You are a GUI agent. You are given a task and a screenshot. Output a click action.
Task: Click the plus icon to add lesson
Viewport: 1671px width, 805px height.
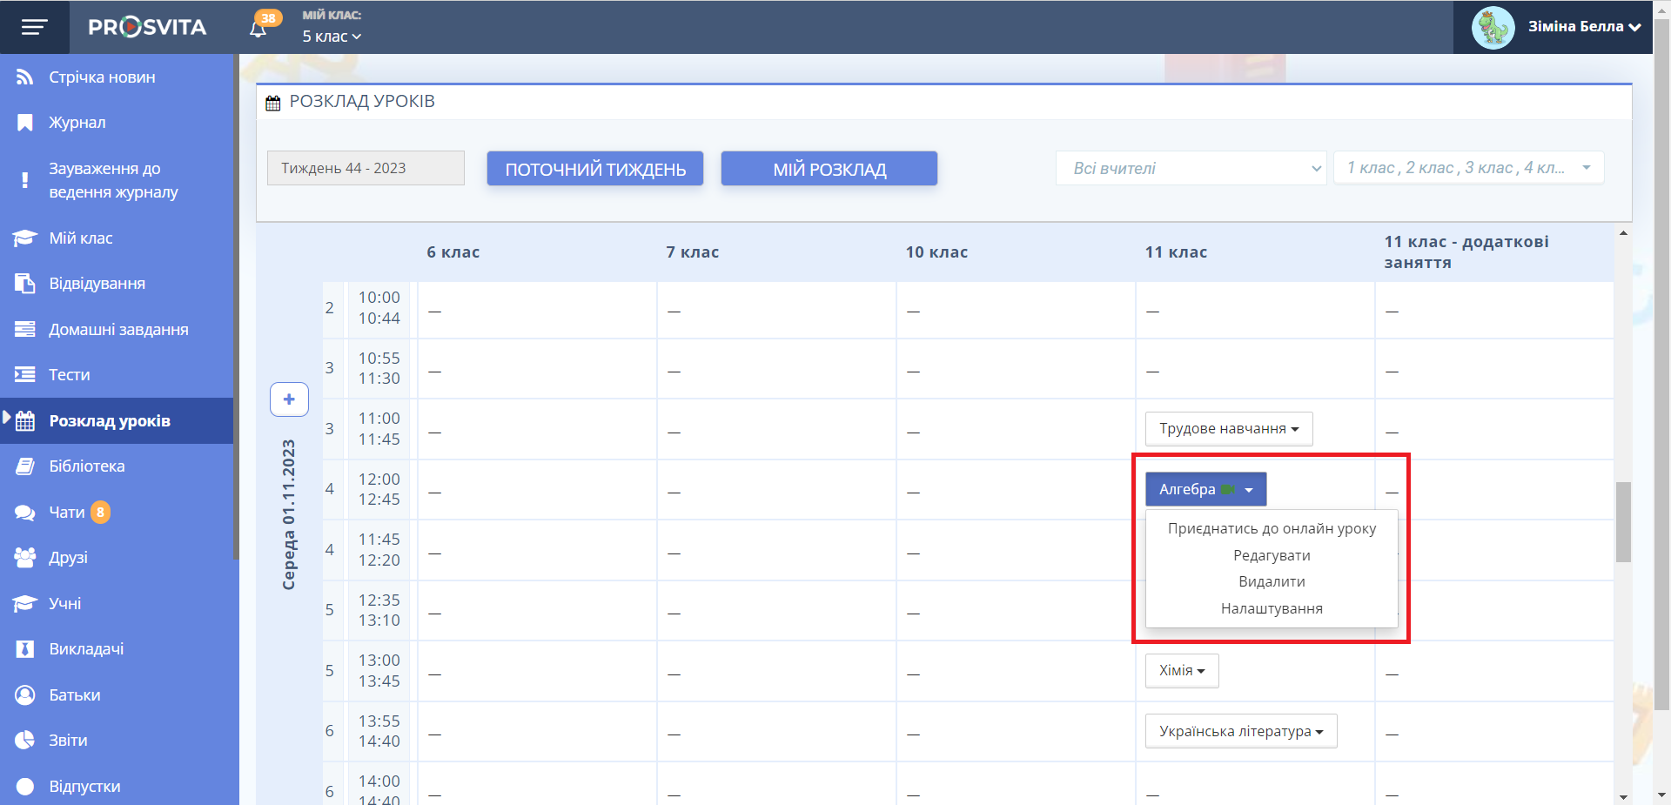[289, 399]
